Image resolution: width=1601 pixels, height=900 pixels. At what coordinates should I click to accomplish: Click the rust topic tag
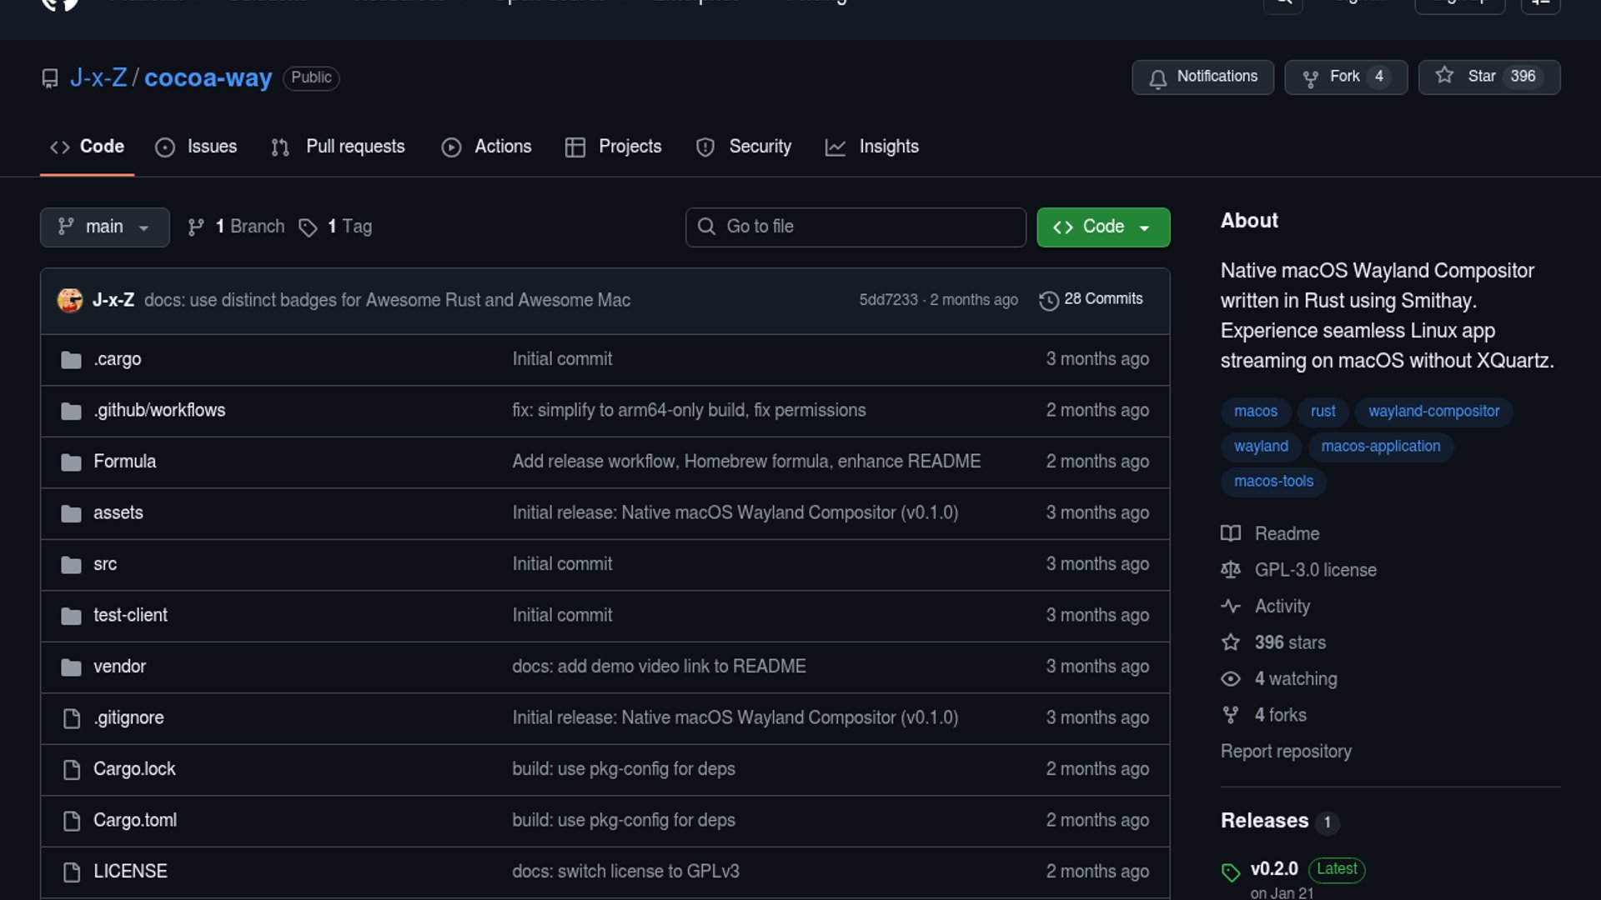[1322, 412]
